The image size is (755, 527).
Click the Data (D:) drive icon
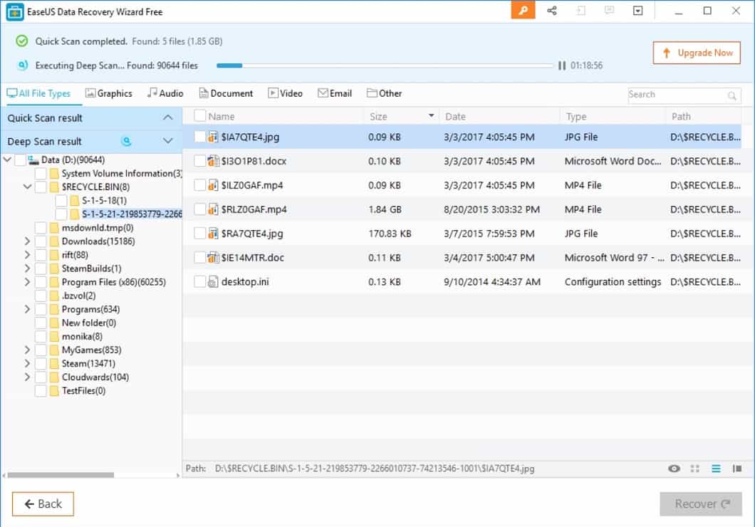(33, 160)
